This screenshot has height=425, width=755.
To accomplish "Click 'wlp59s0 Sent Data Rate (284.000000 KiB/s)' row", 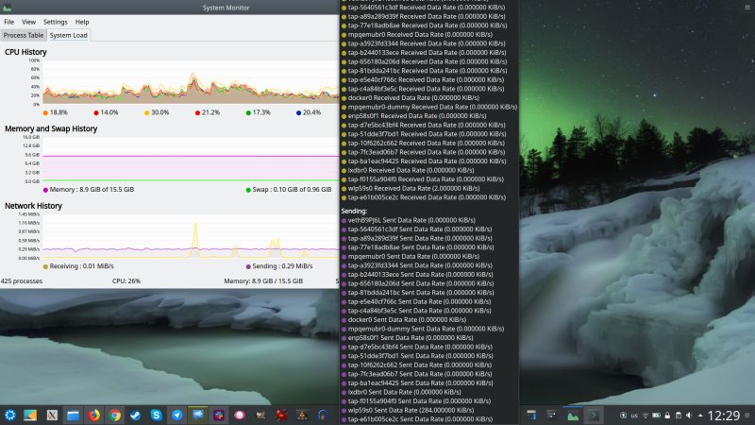I will click(x=408, y=410).
